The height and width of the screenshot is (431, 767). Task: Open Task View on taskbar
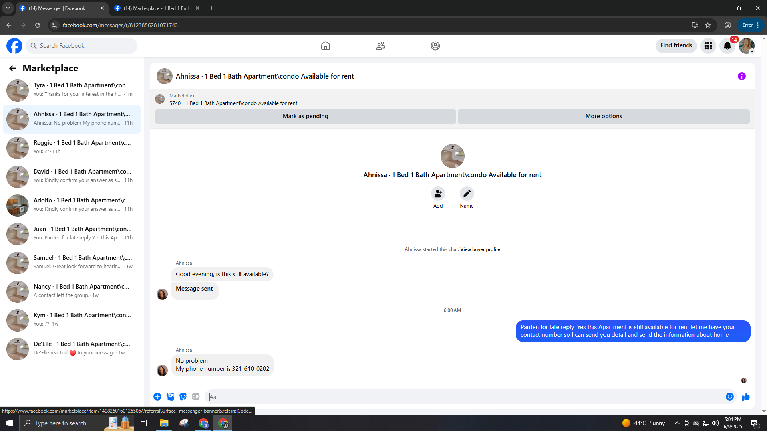point(144,423)
